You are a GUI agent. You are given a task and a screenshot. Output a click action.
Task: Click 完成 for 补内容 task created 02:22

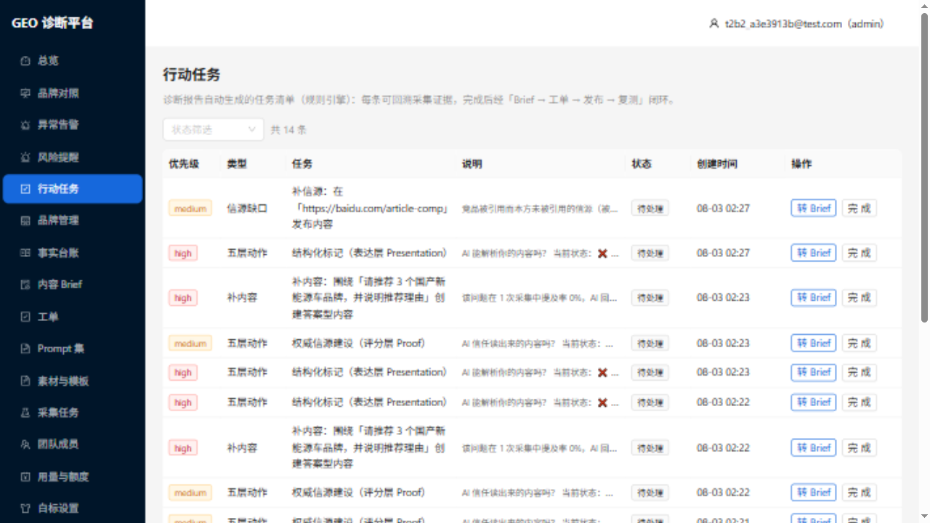click(x=860, y=448)
